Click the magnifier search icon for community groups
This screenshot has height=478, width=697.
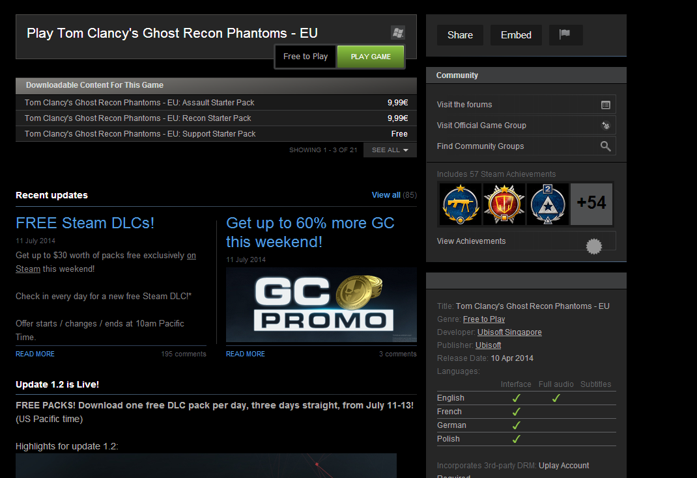click(x=605, y=146)
